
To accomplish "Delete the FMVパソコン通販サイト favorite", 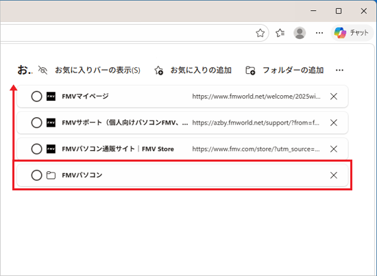I will coord(334,149).
